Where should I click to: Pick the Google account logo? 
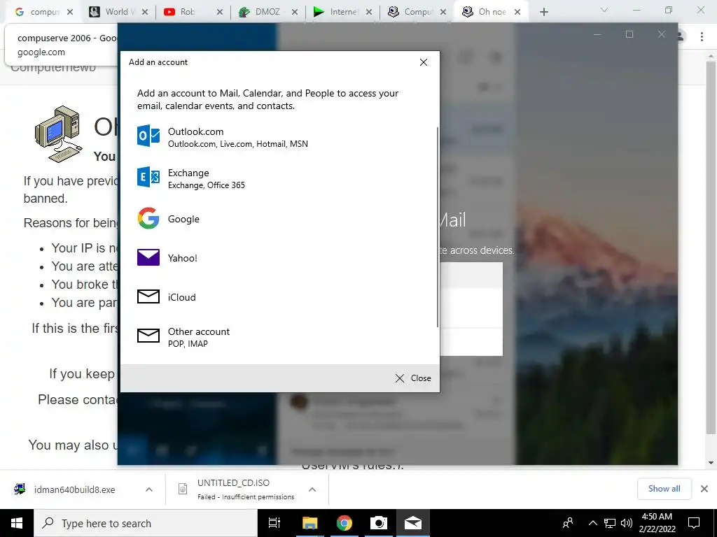point(148,218)
